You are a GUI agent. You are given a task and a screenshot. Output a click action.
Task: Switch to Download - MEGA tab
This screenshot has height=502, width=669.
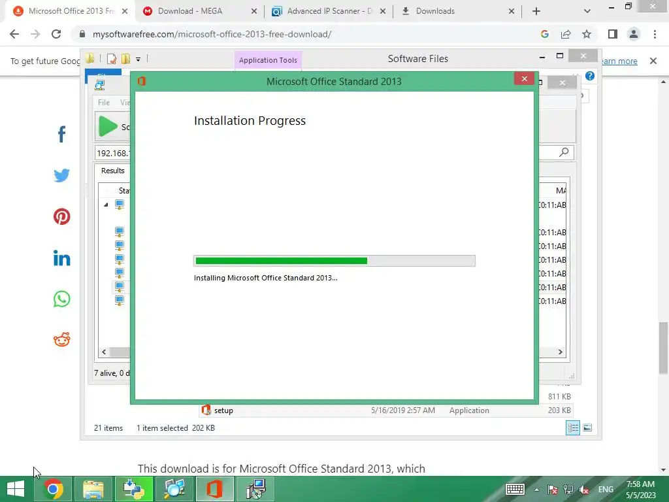click(x=190, y=11)
